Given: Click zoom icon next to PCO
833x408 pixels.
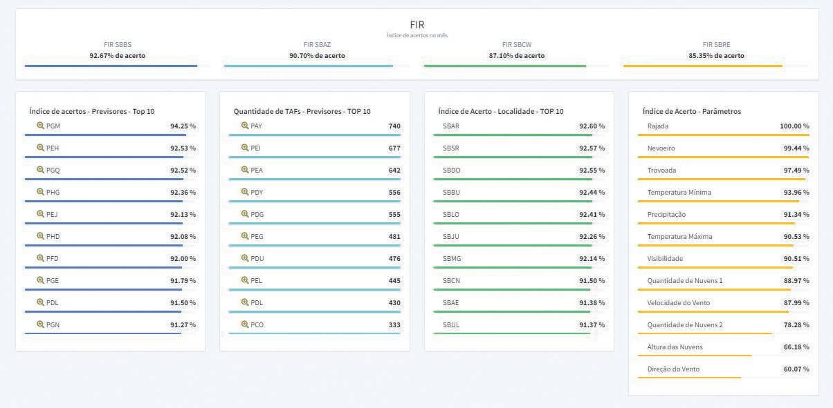Looking at the screenshot, I should pos(245,325).
